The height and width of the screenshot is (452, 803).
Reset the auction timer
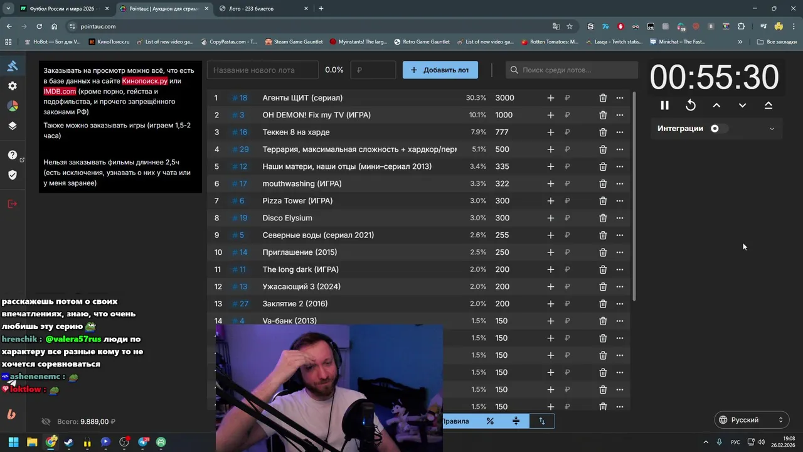tap(691, 105)
